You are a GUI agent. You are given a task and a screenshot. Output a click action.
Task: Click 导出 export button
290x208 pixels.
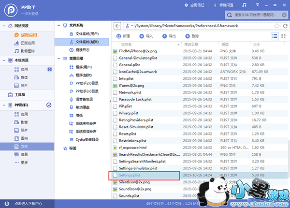169,36
